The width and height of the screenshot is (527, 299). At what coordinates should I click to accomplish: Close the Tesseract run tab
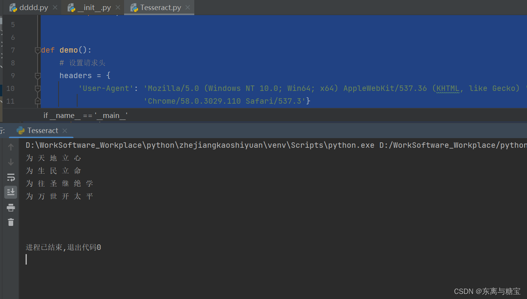pyautogui.click(x=65, y=131)
